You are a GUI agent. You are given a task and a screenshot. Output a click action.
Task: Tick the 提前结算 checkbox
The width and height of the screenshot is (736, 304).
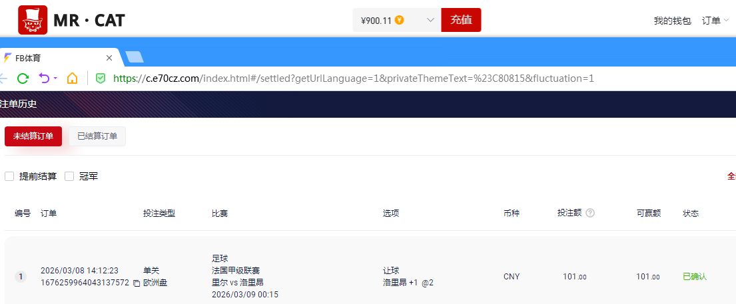(x=9, y=176)
